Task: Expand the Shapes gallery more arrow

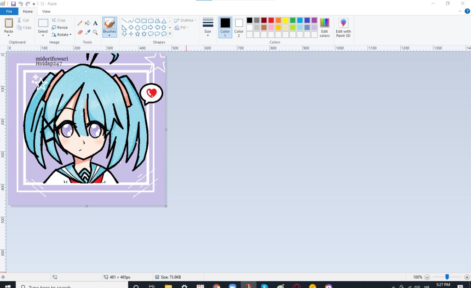Action: [x=170, y=34]
